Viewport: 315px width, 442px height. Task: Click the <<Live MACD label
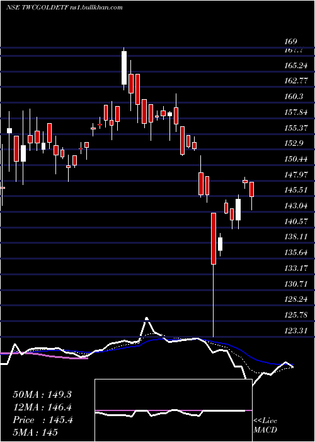265,426
